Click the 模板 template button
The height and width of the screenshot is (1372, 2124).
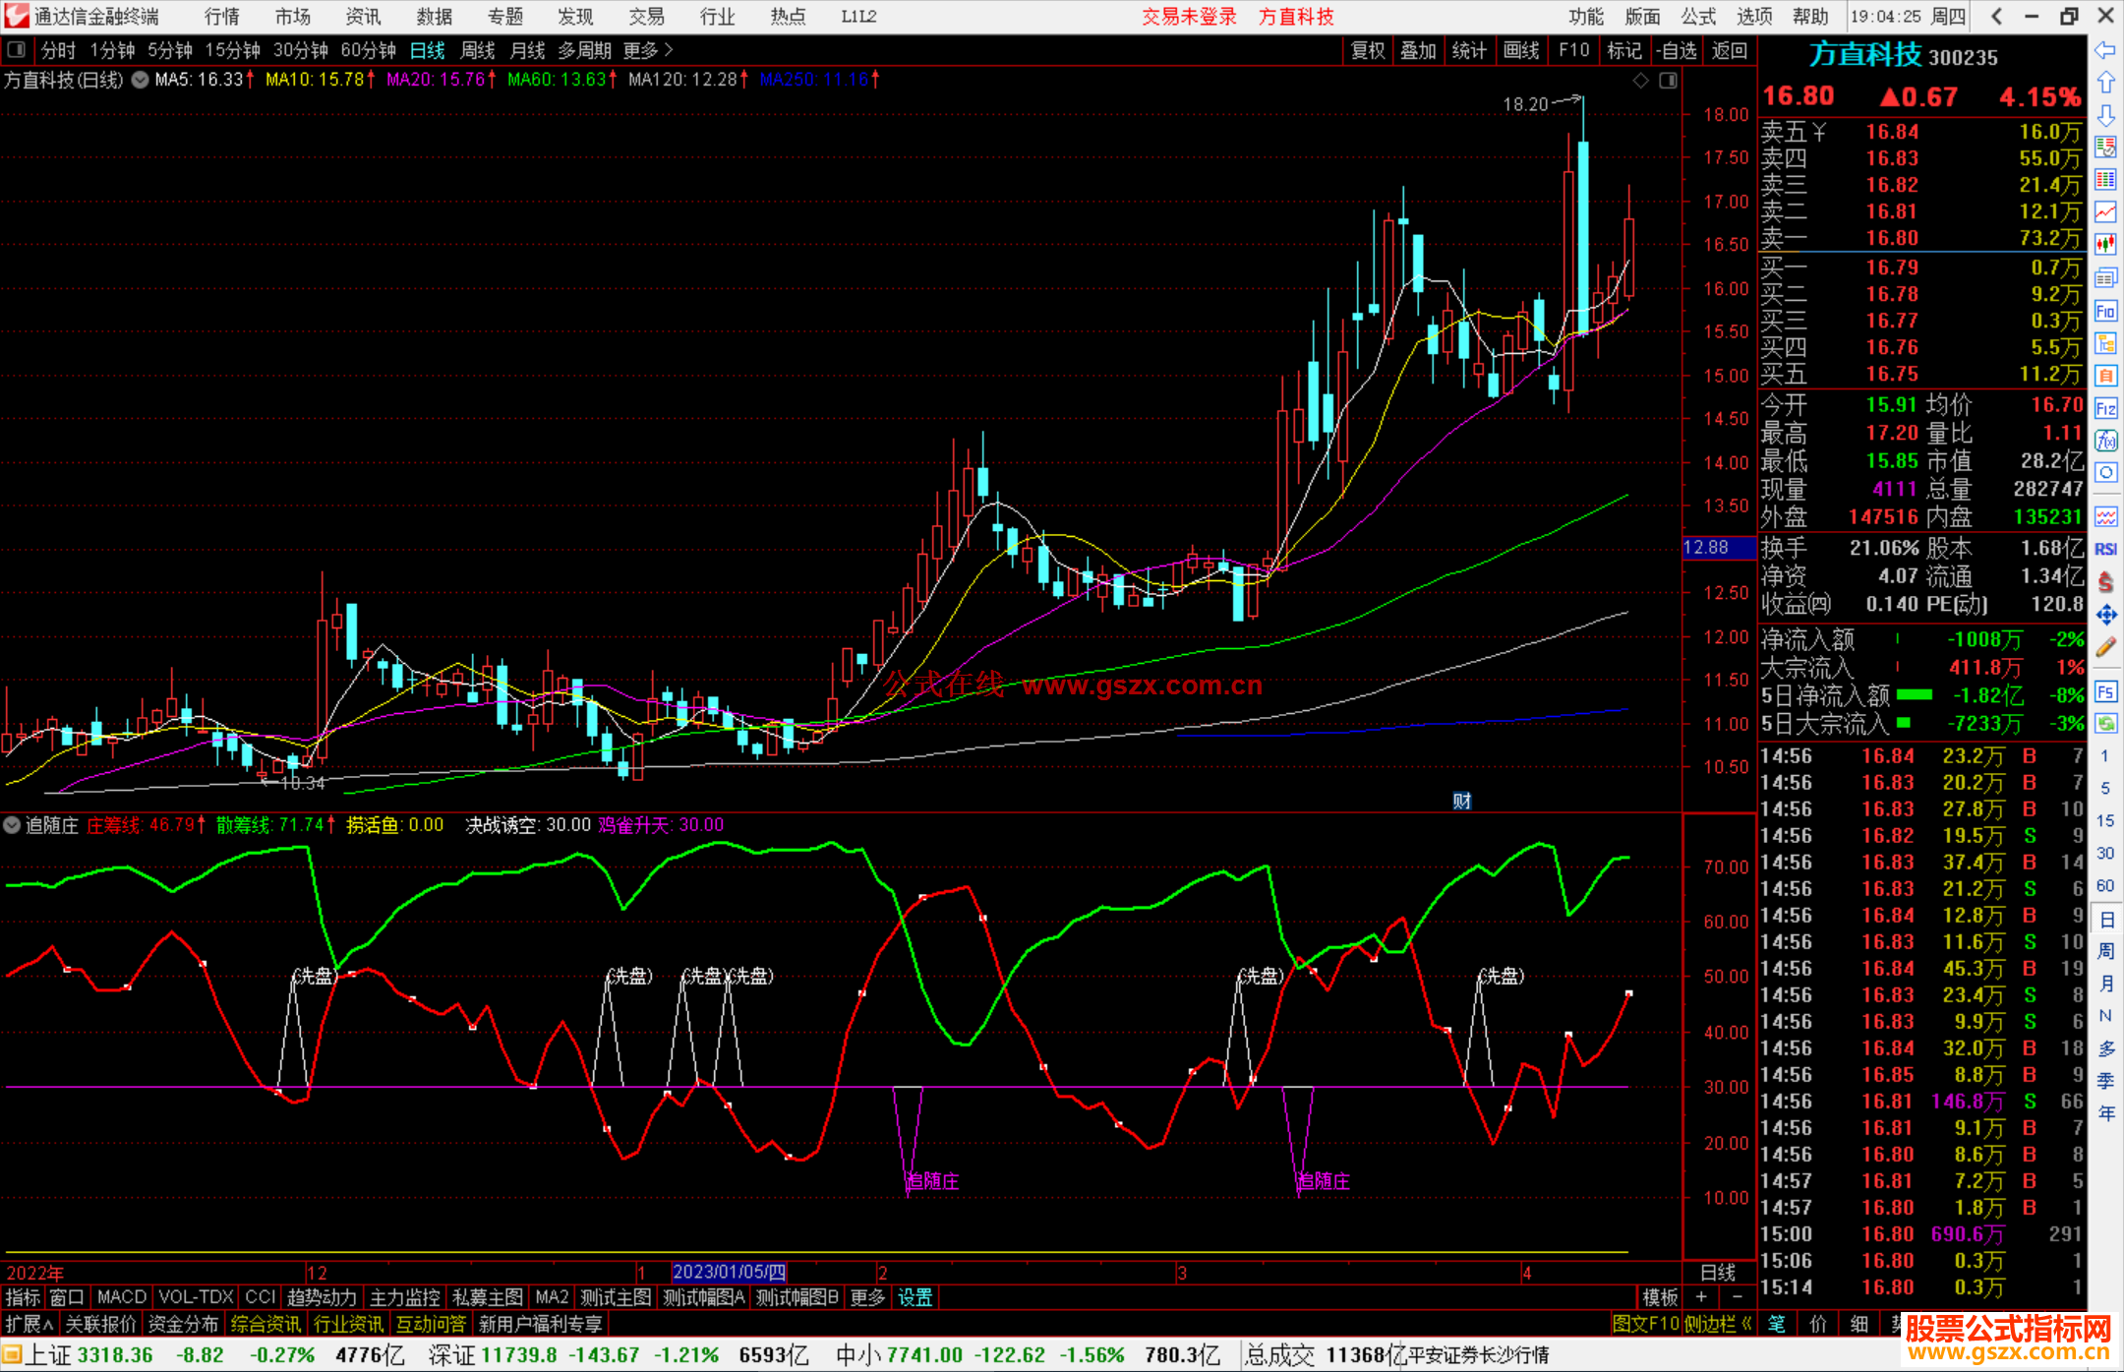tap(1660, 1297)
